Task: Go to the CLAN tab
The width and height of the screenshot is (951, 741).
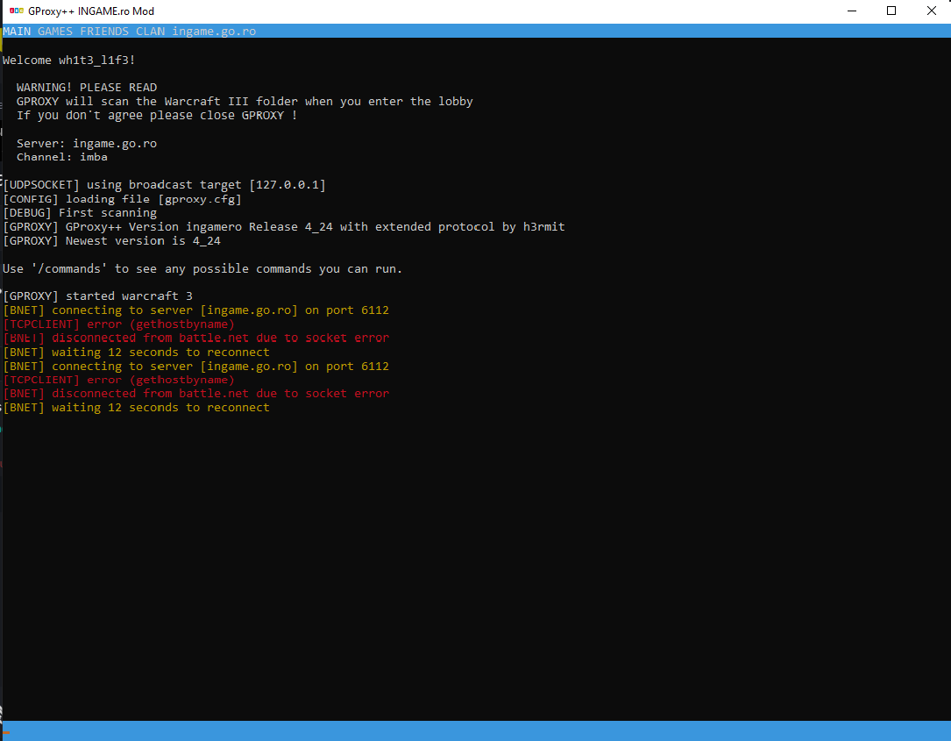Action: pyautogui.click(x=150, y=31)
